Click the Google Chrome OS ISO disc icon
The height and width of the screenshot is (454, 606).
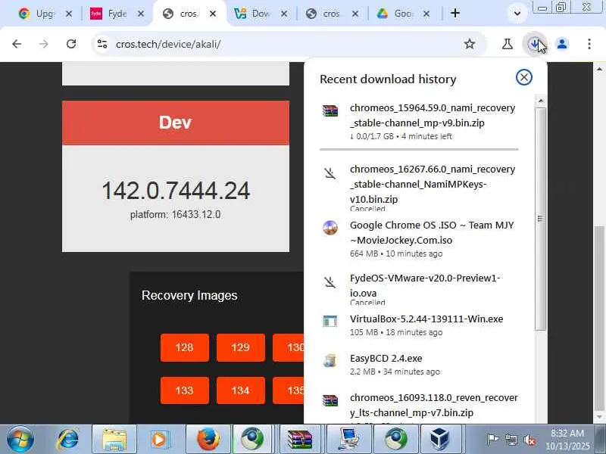[330, 228]
